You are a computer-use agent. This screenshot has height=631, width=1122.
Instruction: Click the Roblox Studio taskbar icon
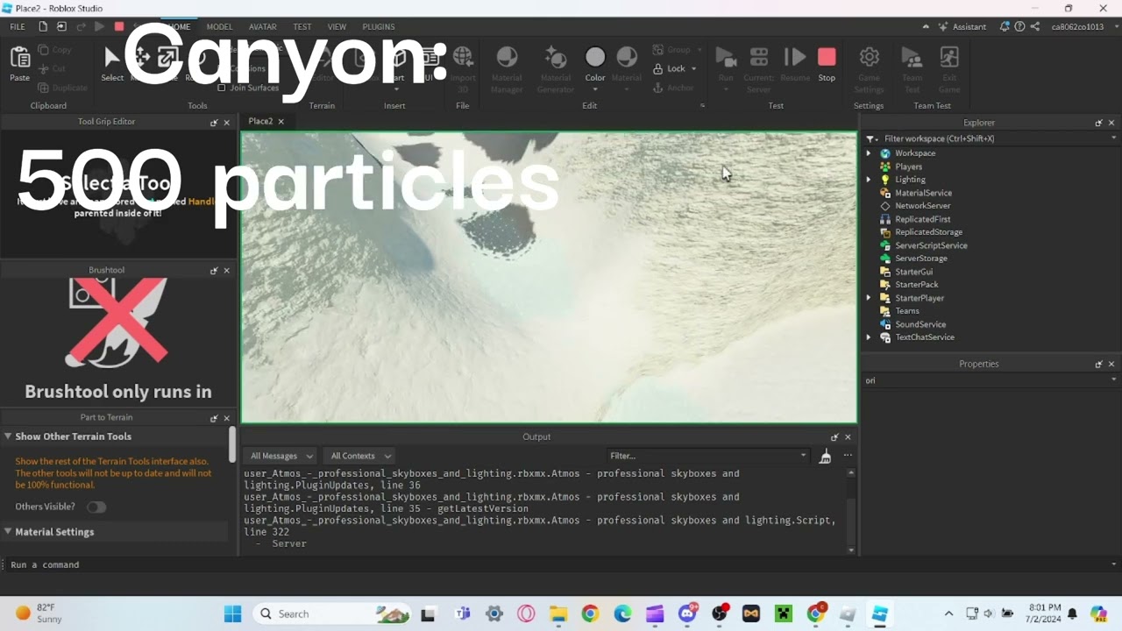point(878,613)
